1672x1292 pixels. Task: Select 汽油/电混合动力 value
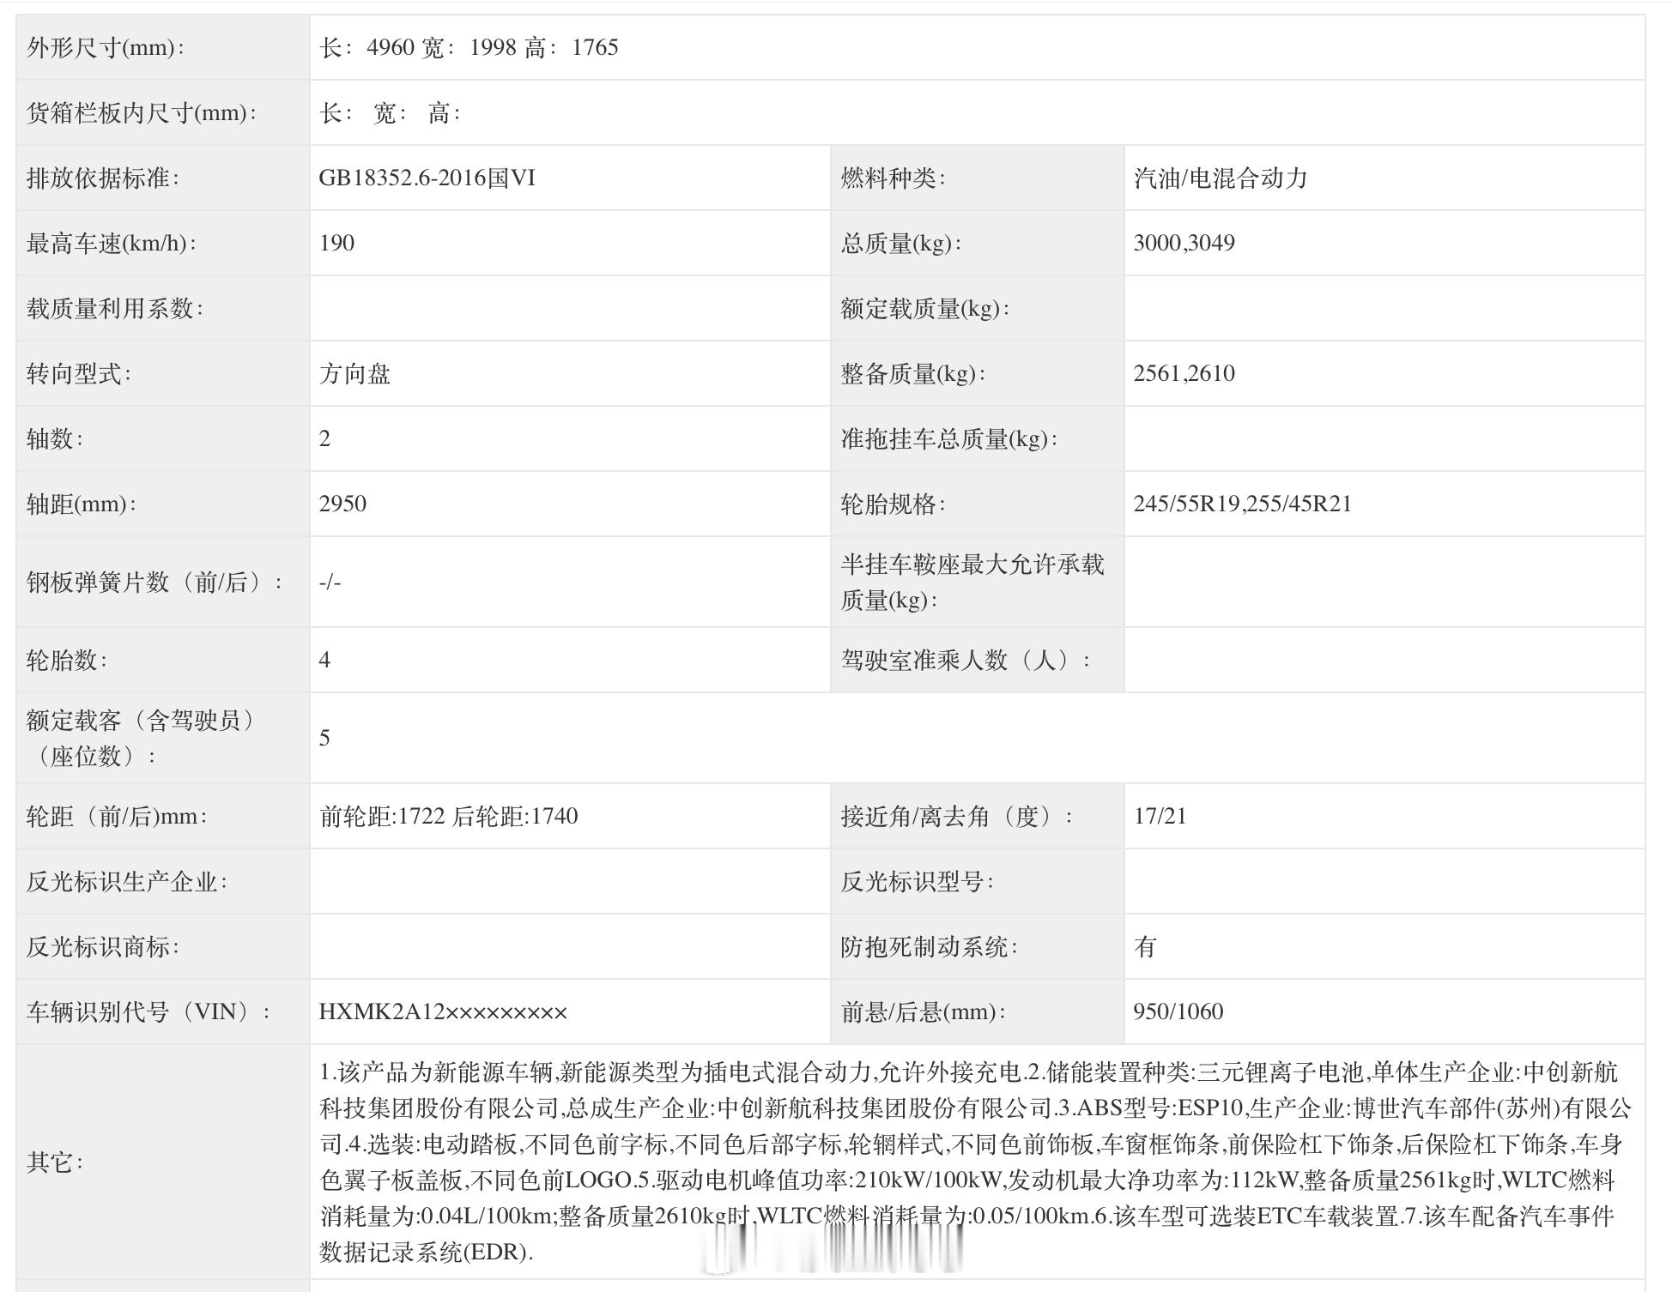pos(1220,178)
